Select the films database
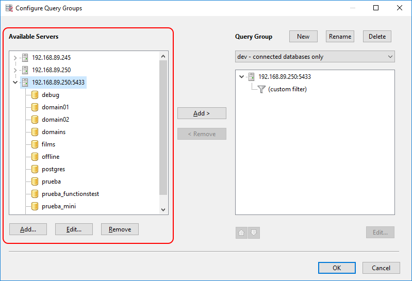Screen dimensions: 412x281 (x=48, y=144)
